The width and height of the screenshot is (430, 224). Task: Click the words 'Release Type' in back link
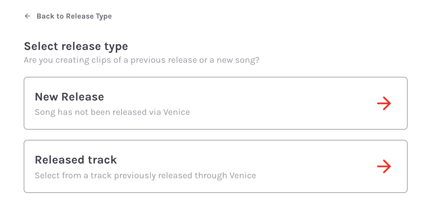coord(89,16)
